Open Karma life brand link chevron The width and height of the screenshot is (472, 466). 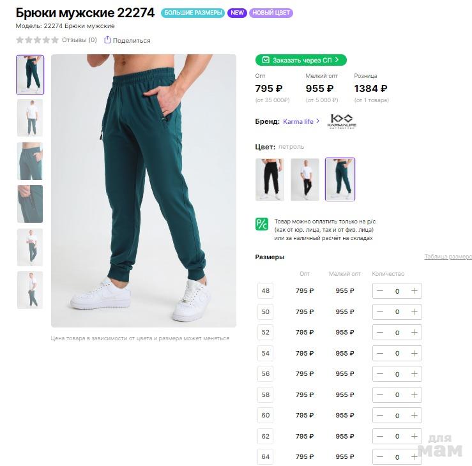318,121
